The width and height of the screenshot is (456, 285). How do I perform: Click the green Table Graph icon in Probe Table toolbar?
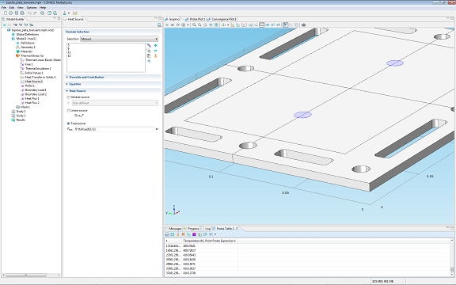tap(188, 234)
